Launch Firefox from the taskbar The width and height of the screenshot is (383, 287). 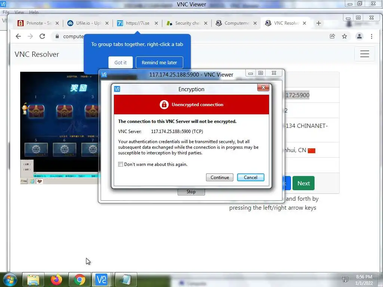56,280
